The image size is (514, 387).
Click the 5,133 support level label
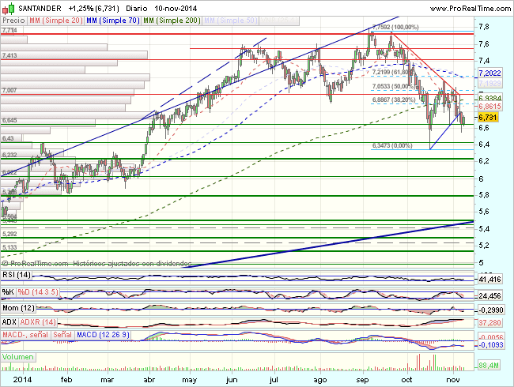(9, 247)
